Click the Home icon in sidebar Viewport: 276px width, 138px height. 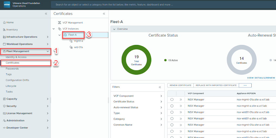4,22
